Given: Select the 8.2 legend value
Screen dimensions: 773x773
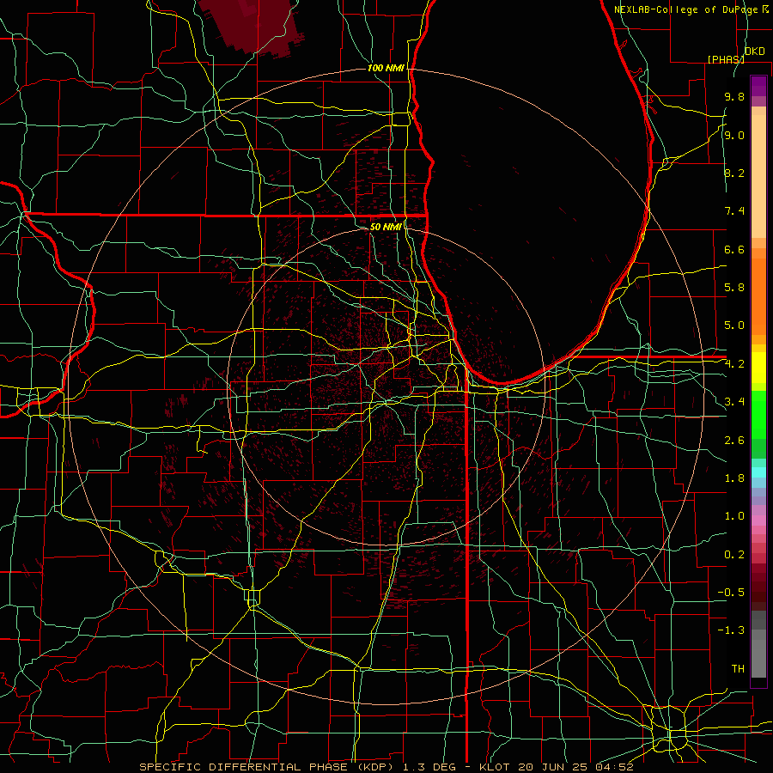Looking at the screenshot, I should pyautogui.click(x=734, y=173).
